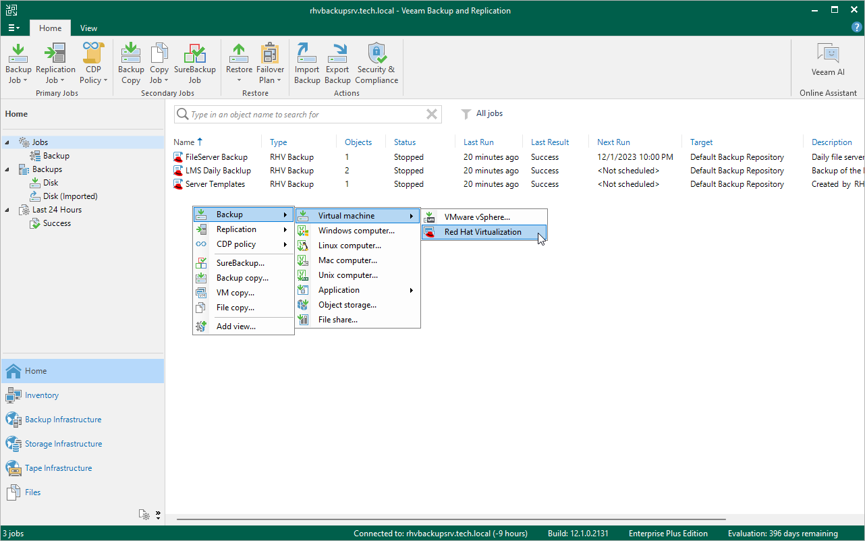Open the Tape Infrastructure view
This screenshot has height=541, width=865.
pyautogui.click(x=82, y=468)
